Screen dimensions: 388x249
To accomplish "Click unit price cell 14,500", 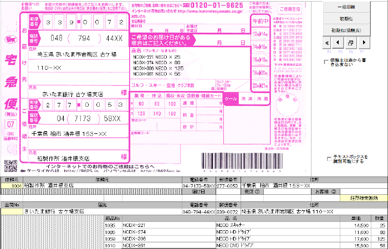I will tap(356, 225).
